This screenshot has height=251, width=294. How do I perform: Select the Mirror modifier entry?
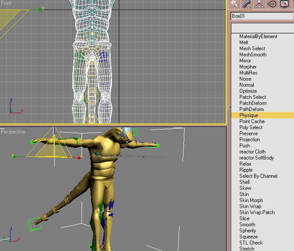tap(245, 61)
